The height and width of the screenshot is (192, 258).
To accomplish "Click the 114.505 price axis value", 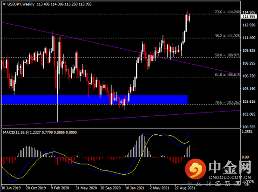I will click(249, 12).
